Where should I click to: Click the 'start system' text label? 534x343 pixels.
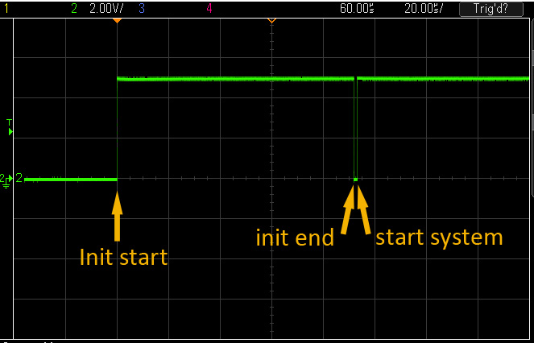coord(439,237)
